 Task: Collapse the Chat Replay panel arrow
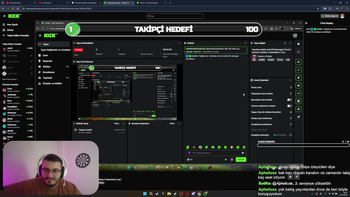tap(306, 23)
